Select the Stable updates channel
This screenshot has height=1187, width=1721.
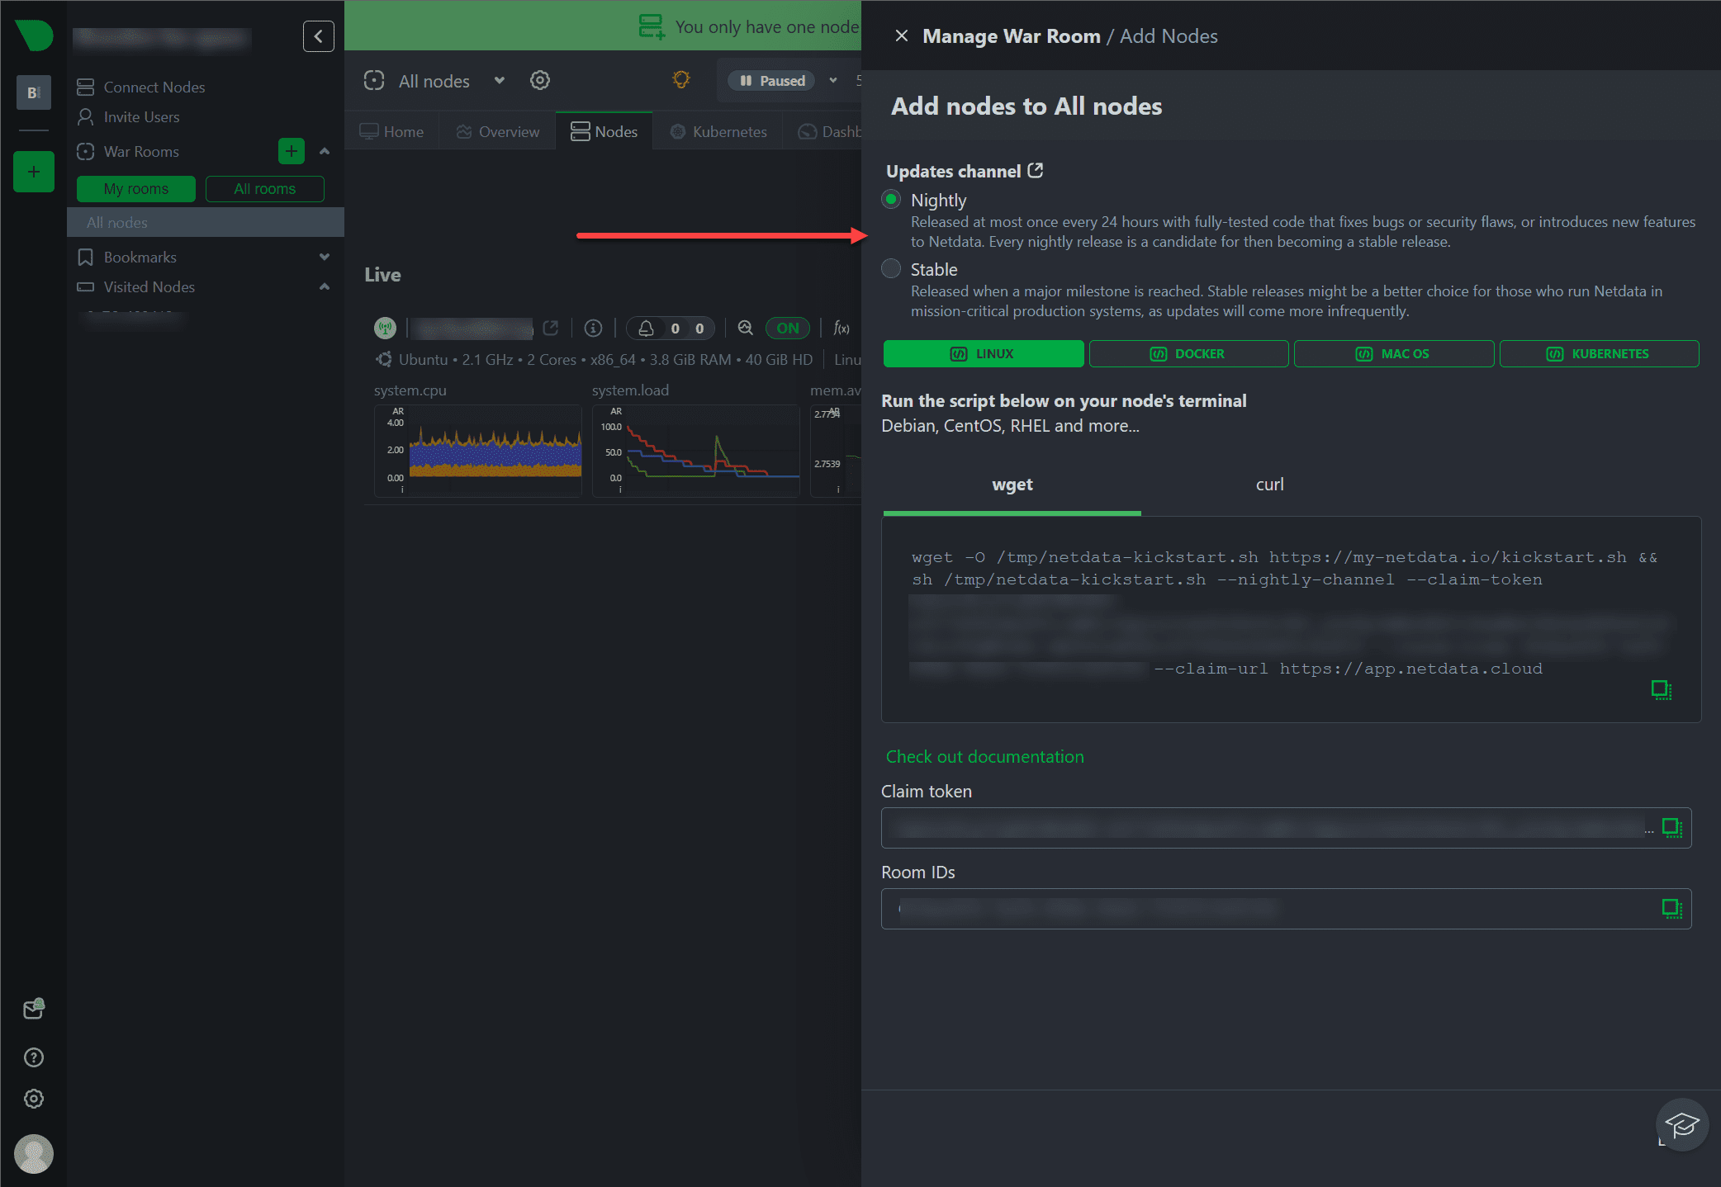[891, 269]
